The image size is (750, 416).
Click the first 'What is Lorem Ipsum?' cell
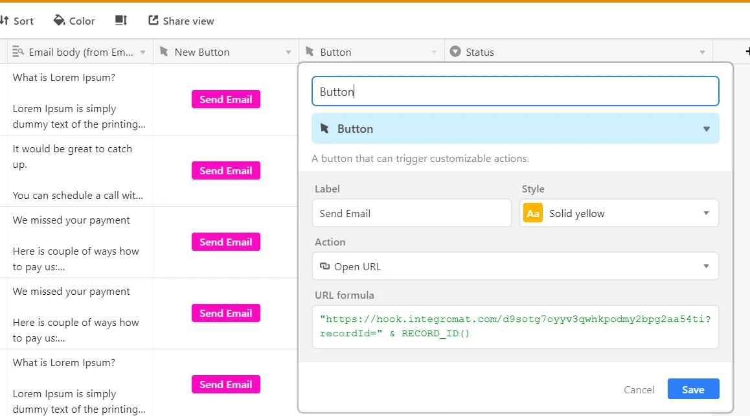click(80, 100)
